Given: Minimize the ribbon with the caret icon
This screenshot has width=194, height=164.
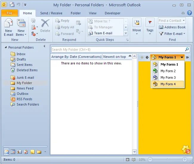Looking at the screenshot, I should (x=183, y=13).
